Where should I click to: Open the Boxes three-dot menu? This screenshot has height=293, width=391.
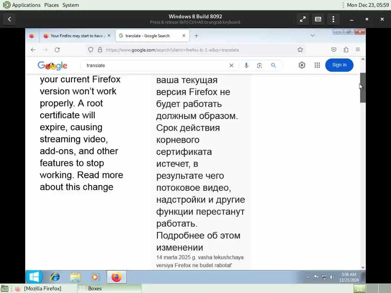pyautogui.click(x=333, y=19)
